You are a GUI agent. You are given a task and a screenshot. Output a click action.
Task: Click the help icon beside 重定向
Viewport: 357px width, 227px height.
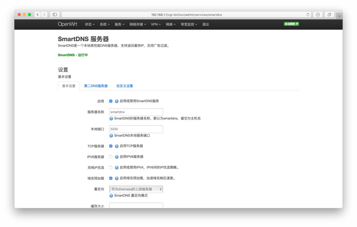point(111,196)
